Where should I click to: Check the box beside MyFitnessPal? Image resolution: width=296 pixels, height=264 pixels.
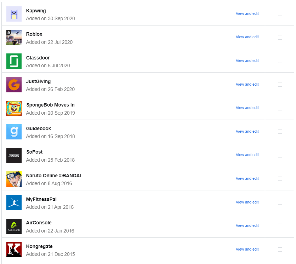280,202
